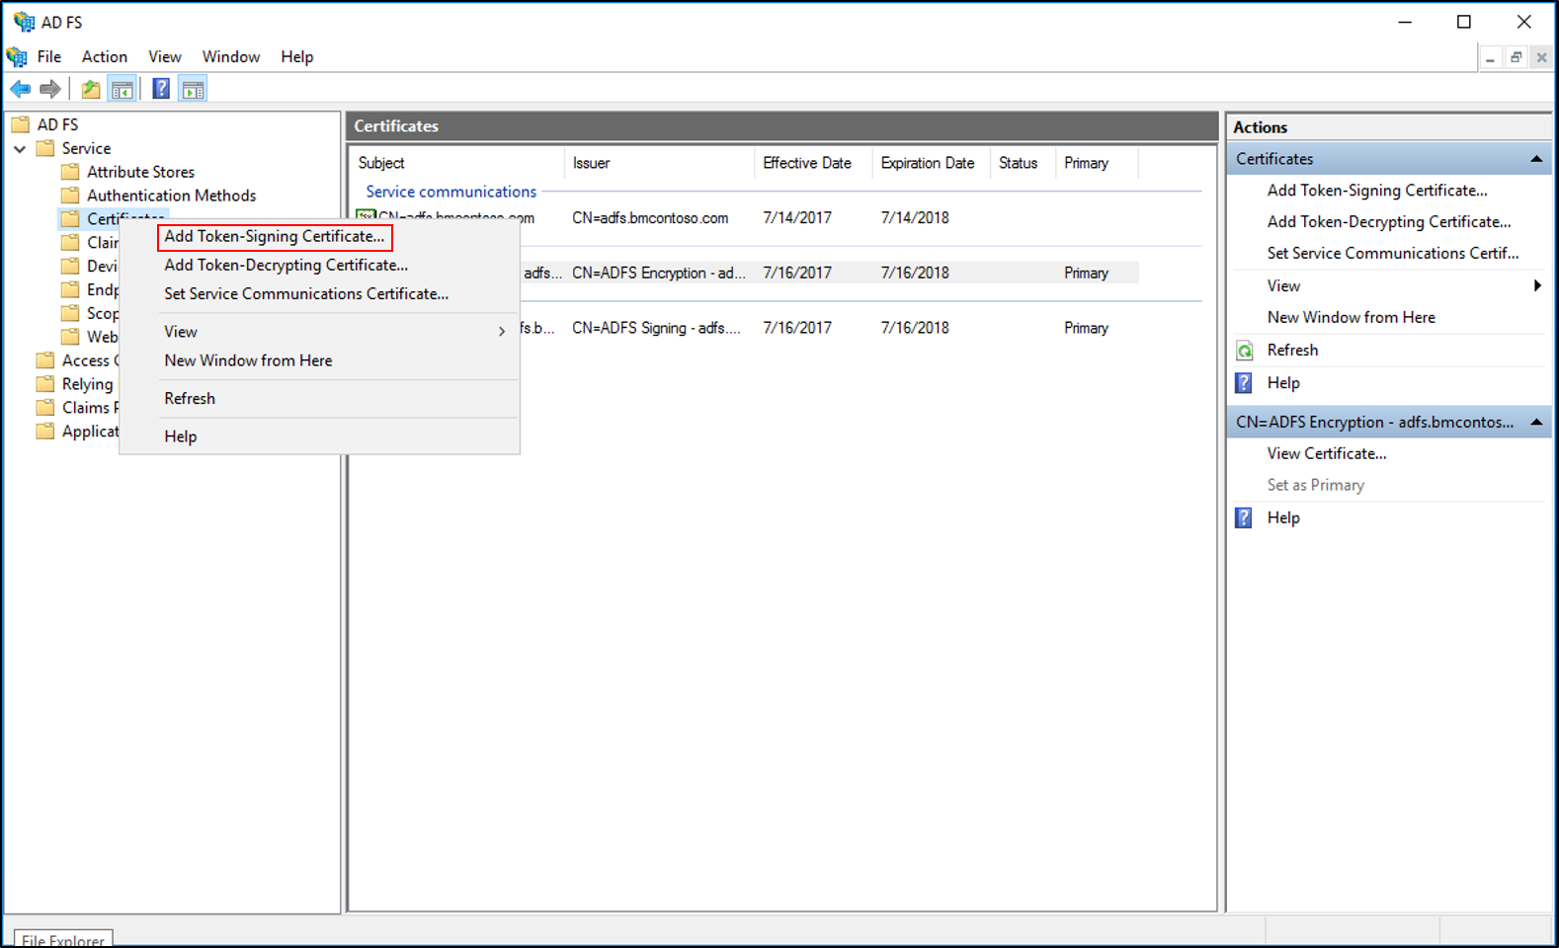Click the Service folder icon in tree
The image size is (1559, 948).
pos(45,148)
